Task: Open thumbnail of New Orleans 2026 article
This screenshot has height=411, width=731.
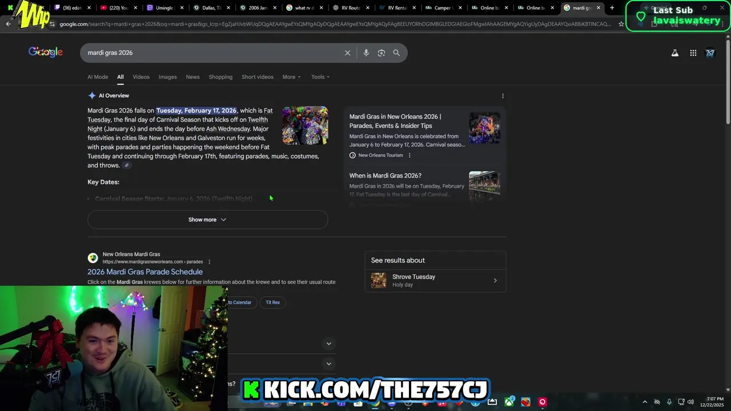Action: point(484,127)
